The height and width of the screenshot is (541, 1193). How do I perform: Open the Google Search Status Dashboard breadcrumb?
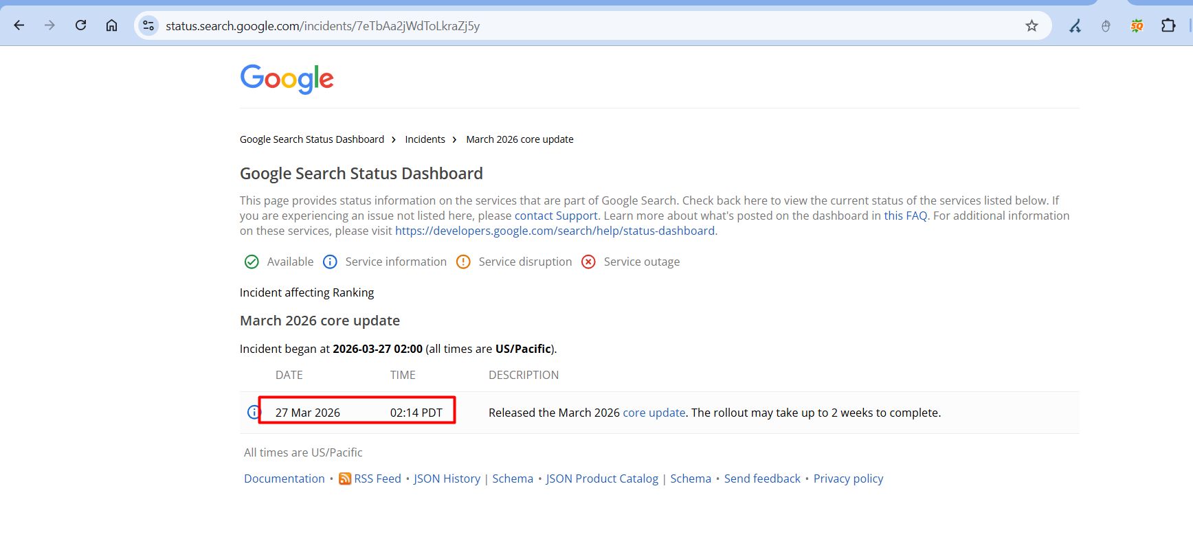click(312, 139)
